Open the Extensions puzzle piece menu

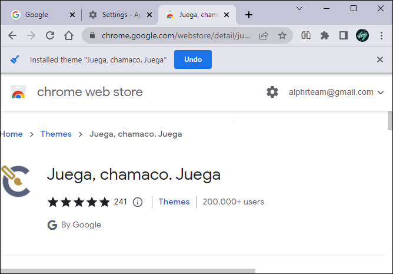point(325,35)
